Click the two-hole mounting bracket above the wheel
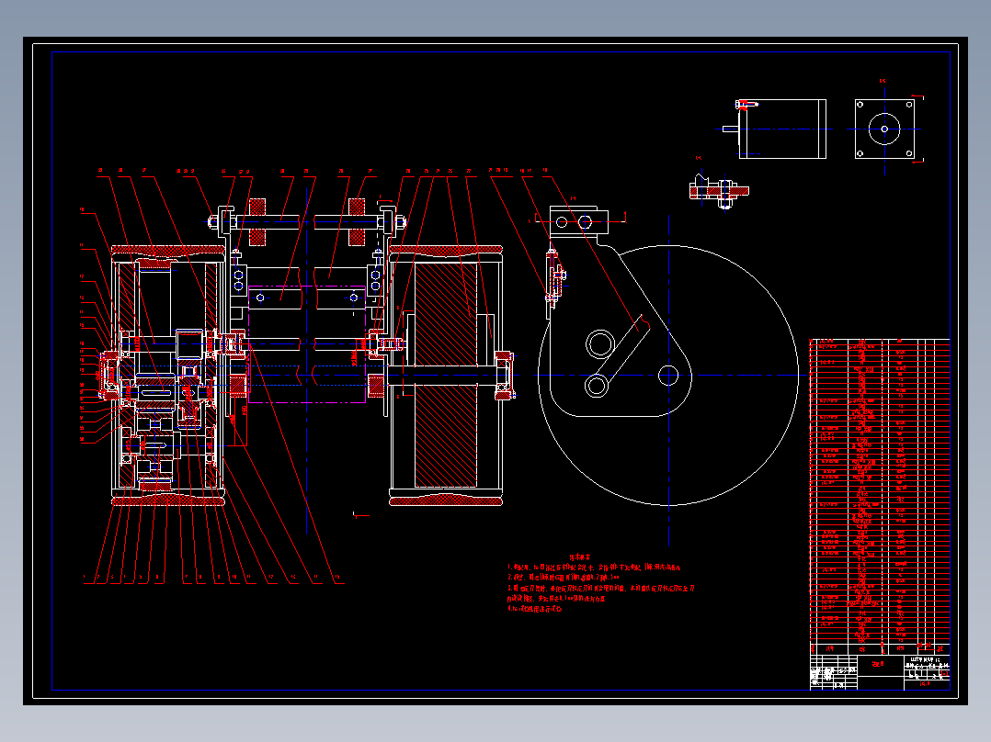This screenshot has width=991, height=742. 578,221
